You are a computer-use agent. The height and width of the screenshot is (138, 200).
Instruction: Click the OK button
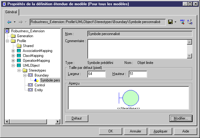coord(110,131)
